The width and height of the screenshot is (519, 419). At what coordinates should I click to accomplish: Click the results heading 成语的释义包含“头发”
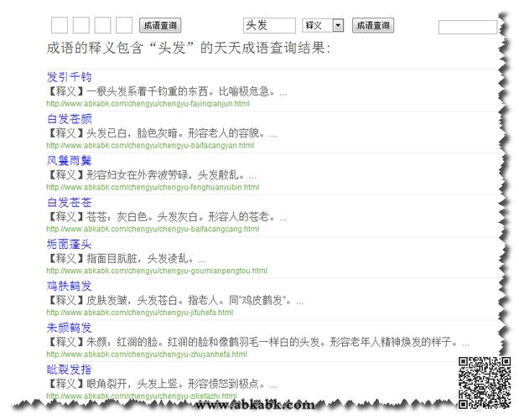tap(121, 49)
